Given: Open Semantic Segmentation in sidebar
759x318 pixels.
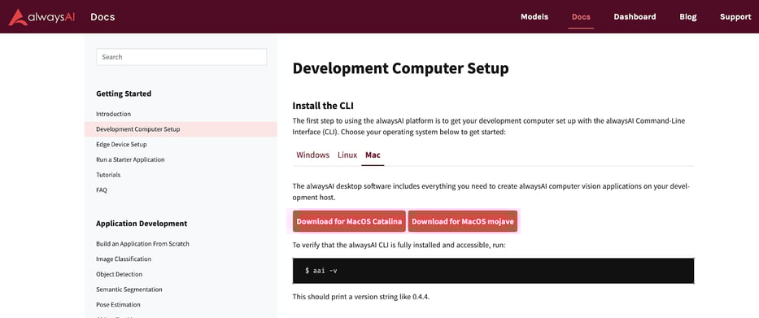Looking at the screenshot, I should coord(129,290).
